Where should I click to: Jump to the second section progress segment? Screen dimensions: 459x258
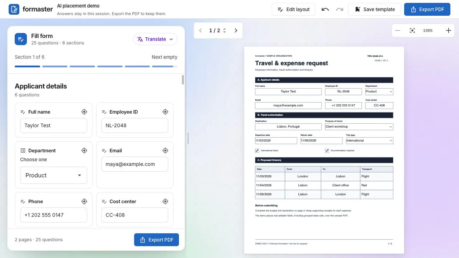coord(55,66)
